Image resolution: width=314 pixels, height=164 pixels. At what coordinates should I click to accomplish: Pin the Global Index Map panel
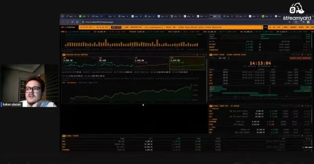click(x=303, y=106)
